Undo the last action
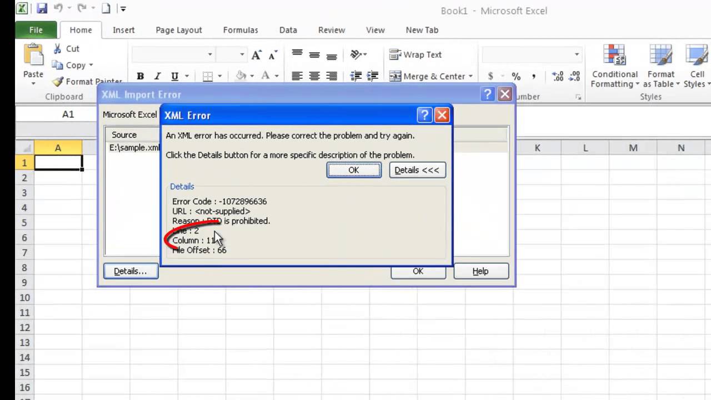711x400 pixels. (x=58, y=9)
